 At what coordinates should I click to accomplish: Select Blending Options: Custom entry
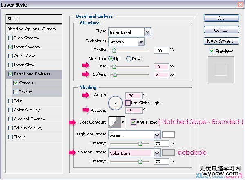34,29
